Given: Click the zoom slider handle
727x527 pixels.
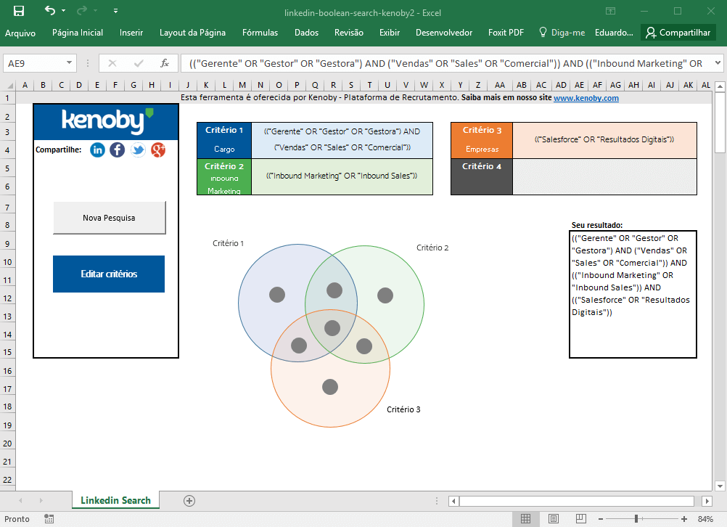Looking at the screenshot, I should (636, 518).
